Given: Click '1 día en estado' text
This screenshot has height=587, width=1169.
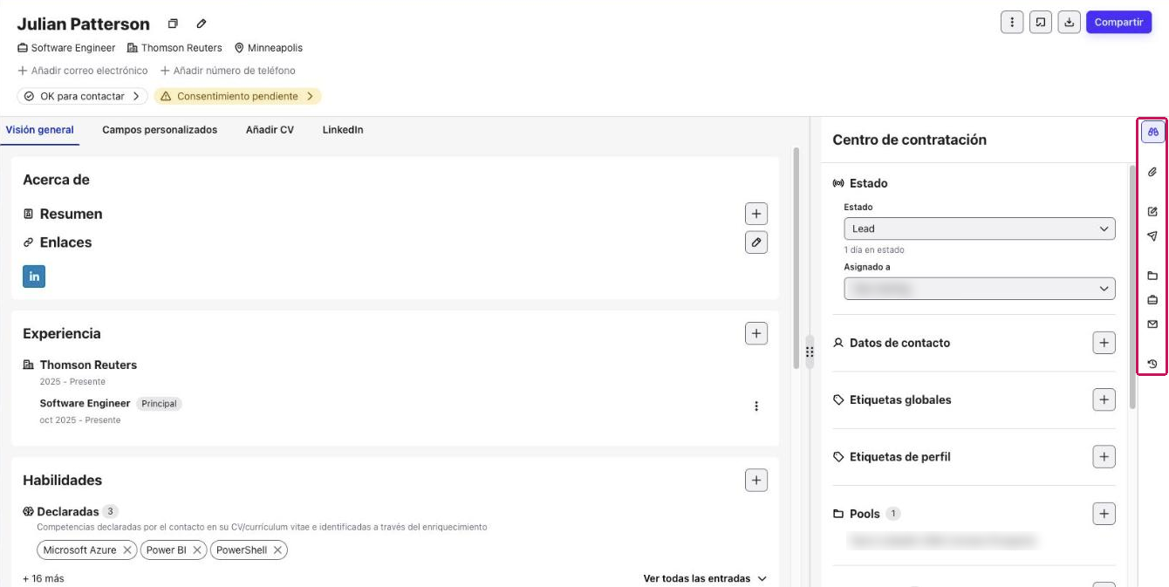Looking at the screenshot, I should (874, 250).
